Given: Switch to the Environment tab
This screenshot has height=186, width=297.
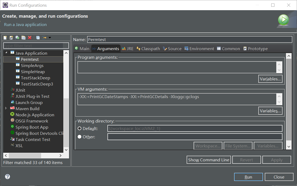Looking at the screenshot, I should click(199, 49).
